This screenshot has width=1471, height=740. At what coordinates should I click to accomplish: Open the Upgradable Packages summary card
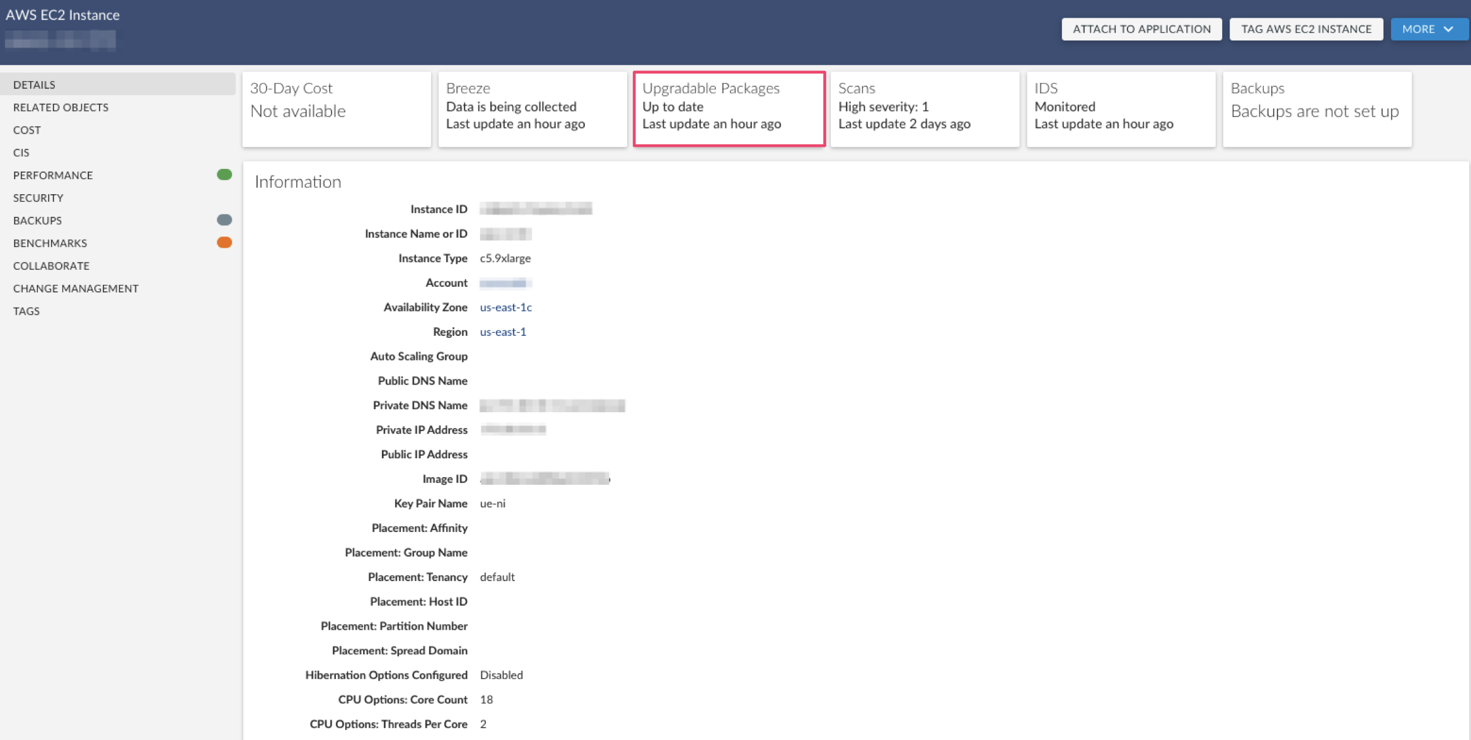click(729, 108)
